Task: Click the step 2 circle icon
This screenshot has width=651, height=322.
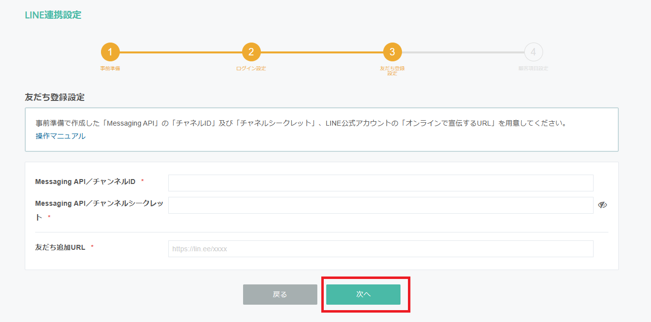Action: (251, 52)
